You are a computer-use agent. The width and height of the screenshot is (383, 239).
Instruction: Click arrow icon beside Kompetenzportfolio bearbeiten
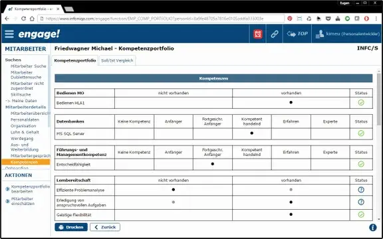[7, 189]
